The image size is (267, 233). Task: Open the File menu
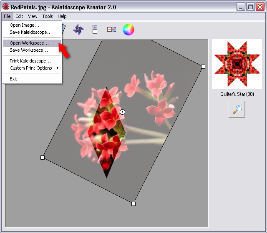tap(7, 16)
